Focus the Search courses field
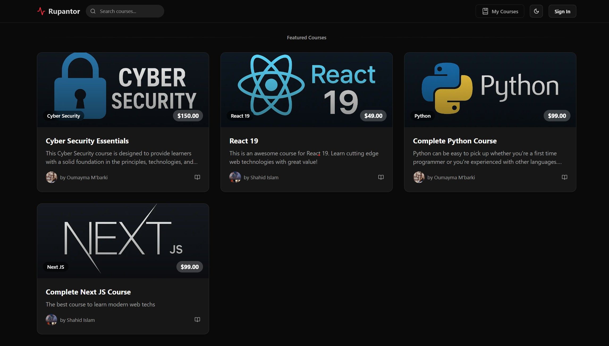 (125, 11)
